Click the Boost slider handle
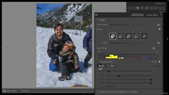 (131, 43)
